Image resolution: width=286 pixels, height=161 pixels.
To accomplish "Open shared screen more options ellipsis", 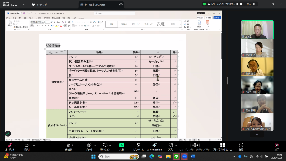I will point(121,5).
